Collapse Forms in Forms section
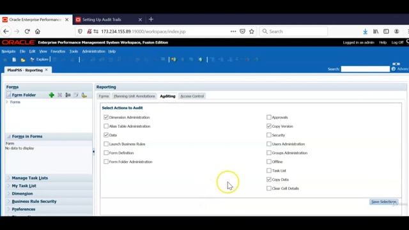 click(x=8, y=136)
